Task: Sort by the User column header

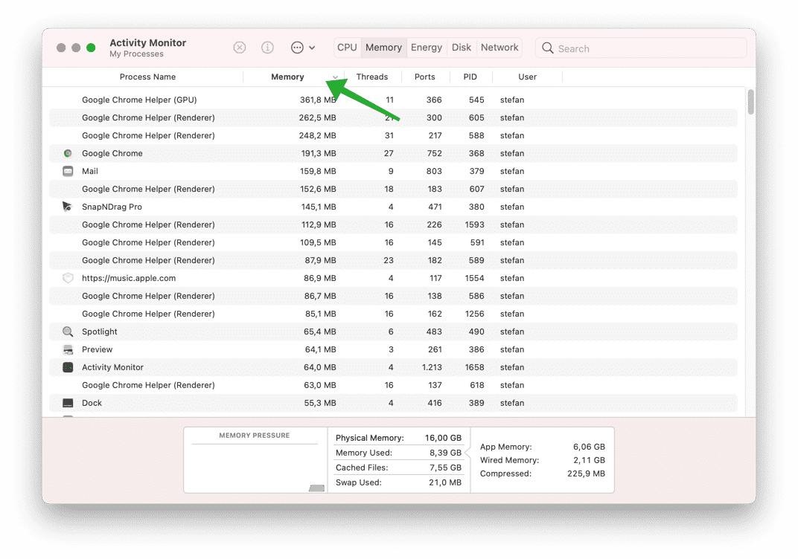Action: [527, 77]
